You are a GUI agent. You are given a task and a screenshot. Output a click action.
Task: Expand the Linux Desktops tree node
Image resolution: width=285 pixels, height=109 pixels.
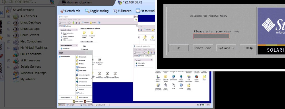point(9,23)
